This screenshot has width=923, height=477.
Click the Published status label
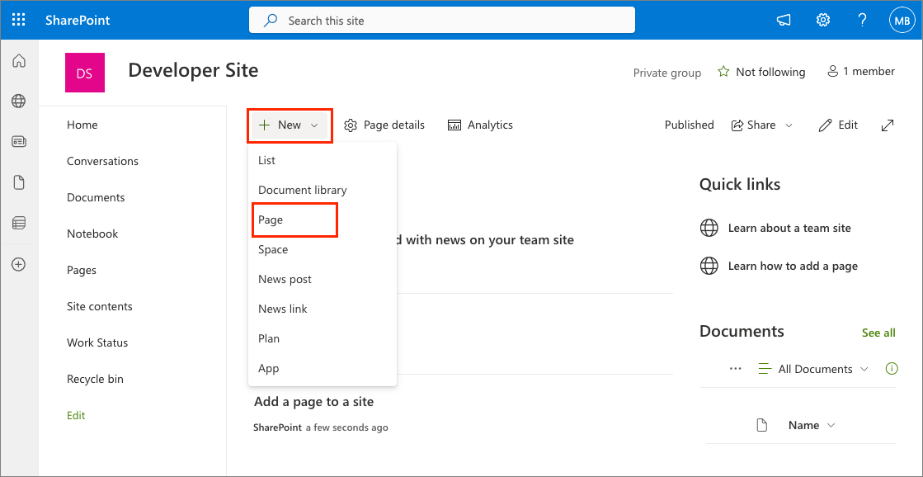point(690,125)
